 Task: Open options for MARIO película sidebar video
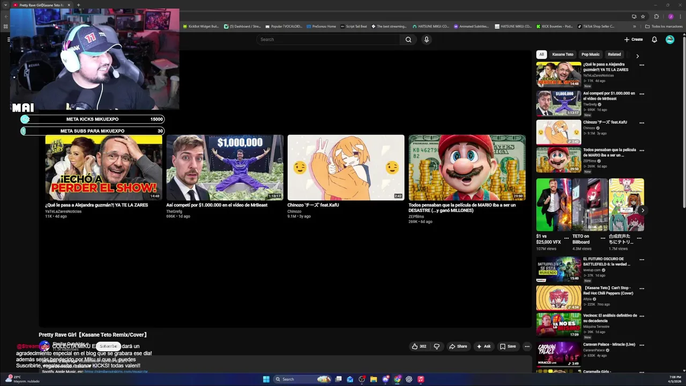[642, 151]
